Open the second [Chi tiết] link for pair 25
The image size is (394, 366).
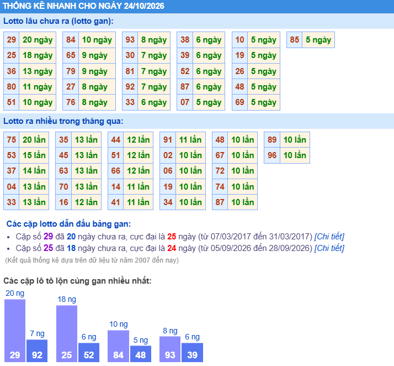(329, 248)
